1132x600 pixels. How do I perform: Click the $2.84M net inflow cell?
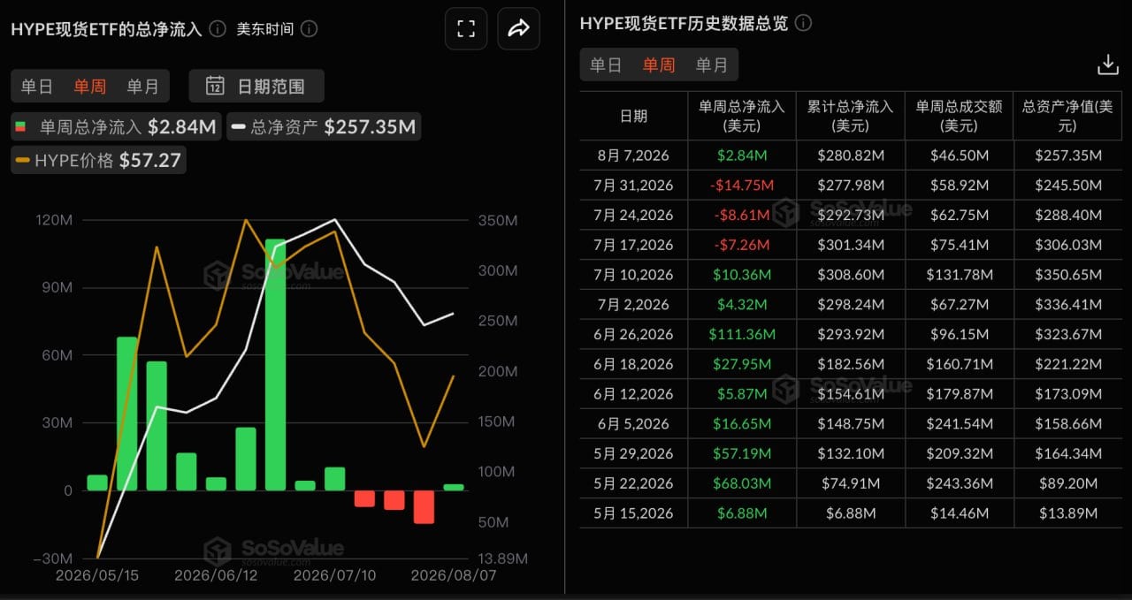tap(742, 156)
